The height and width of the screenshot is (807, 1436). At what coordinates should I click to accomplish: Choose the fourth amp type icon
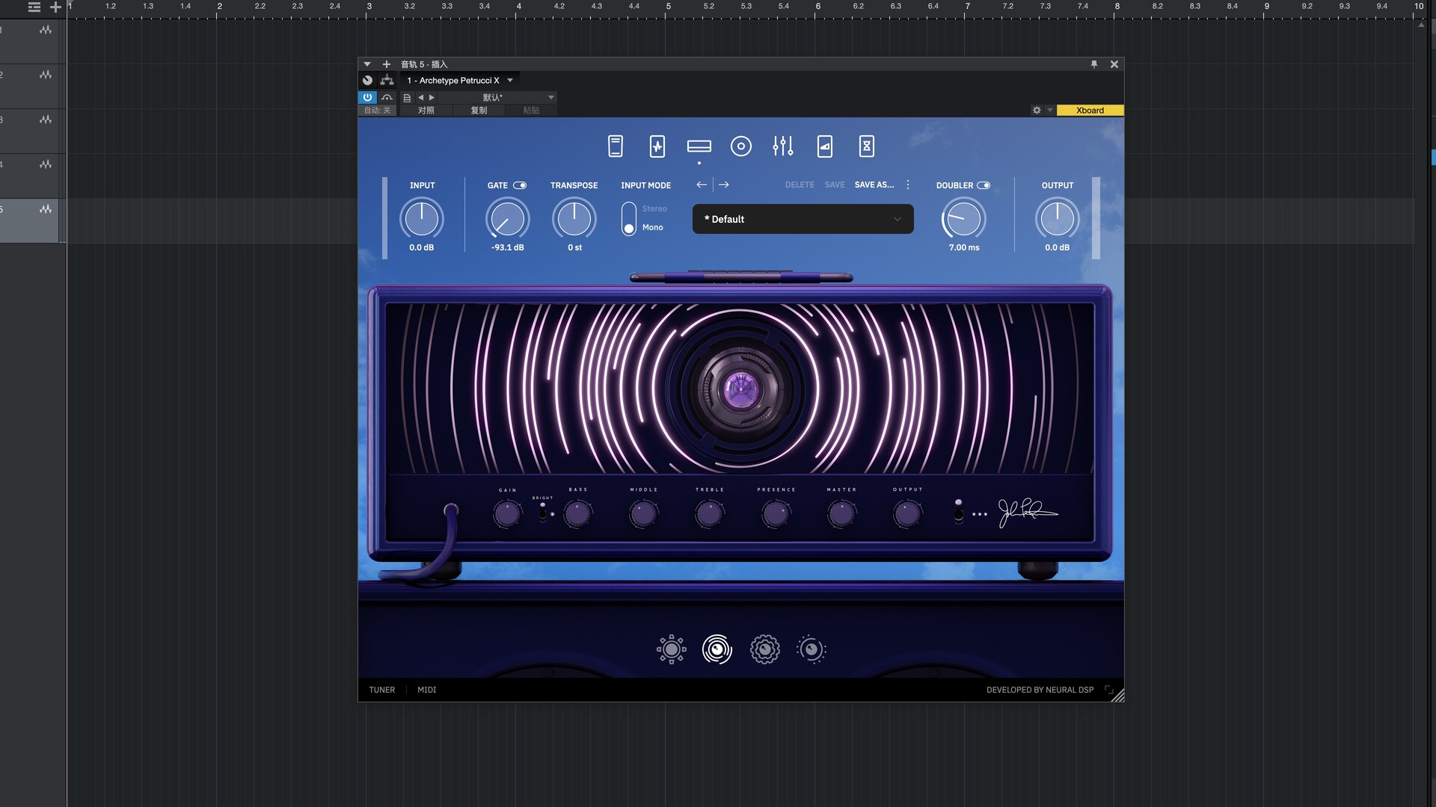coord(811,649)
